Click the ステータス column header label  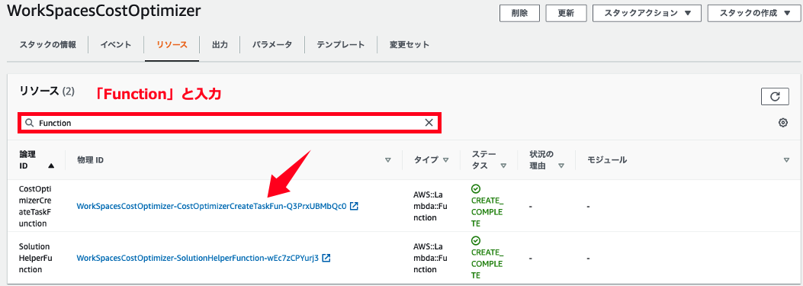click(484, 160)
